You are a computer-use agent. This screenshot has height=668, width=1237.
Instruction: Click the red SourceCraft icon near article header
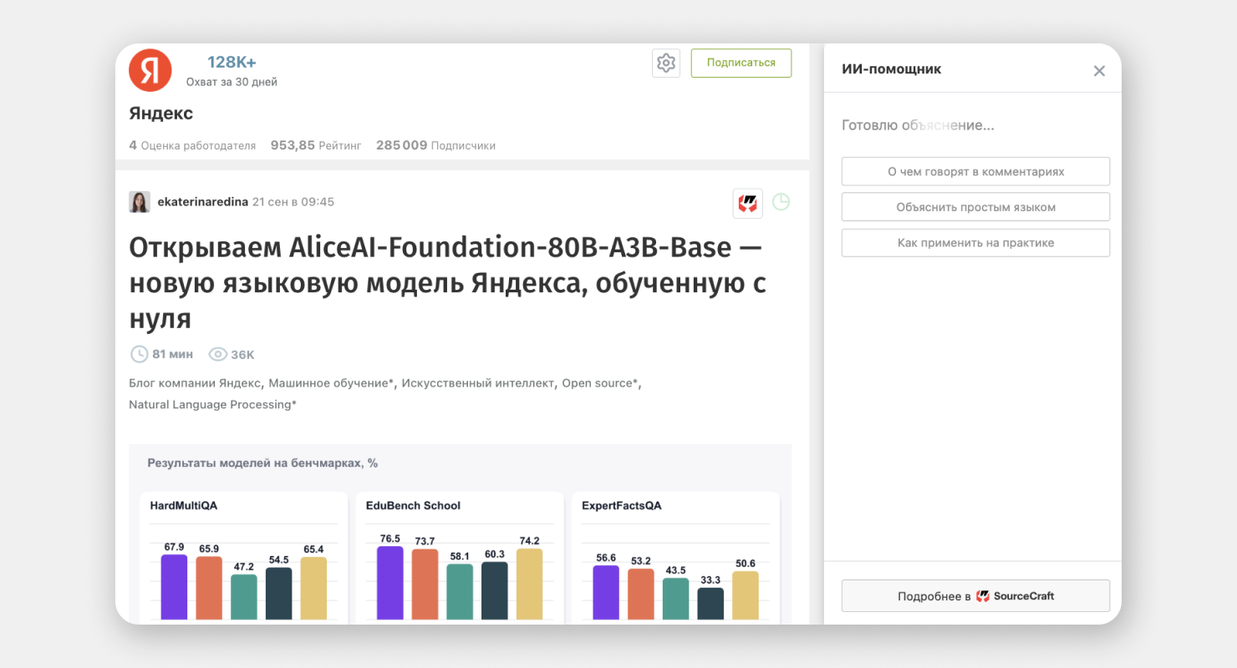tap(748, 204)
